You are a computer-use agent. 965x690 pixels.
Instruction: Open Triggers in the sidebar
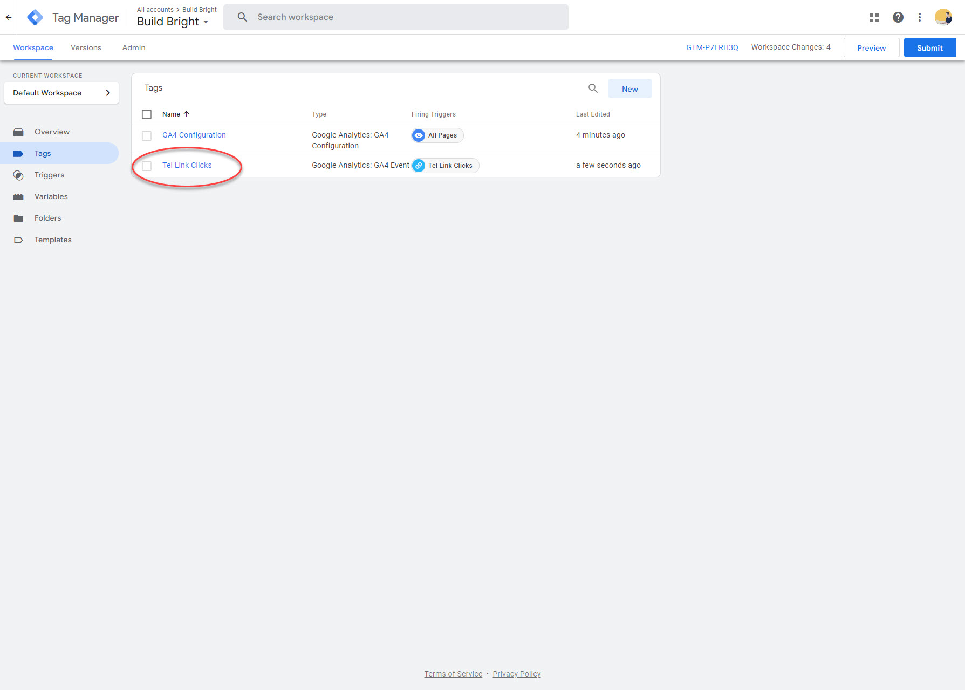(49, 175)
